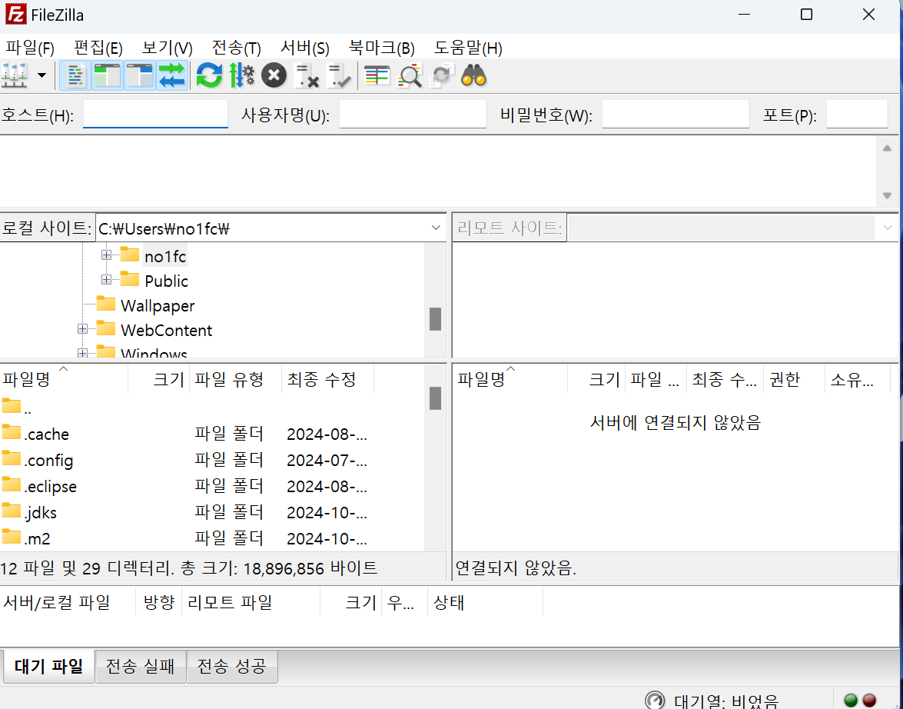The image size is (903, 709).
Task: Select parent directory '..' entry
Action: tap(212, 408)
